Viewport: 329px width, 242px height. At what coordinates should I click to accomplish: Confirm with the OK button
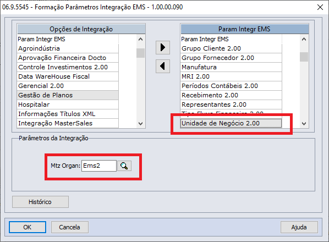[x=28, y=227]
